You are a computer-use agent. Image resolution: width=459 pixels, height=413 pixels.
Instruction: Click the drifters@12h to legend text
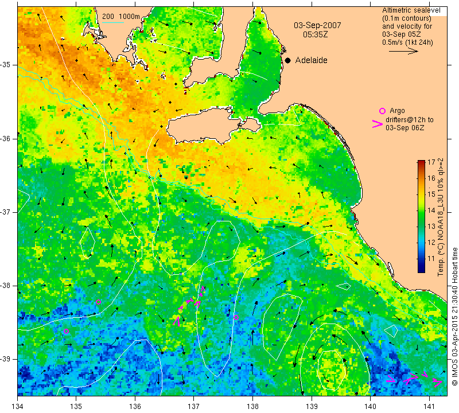point(410,120)
